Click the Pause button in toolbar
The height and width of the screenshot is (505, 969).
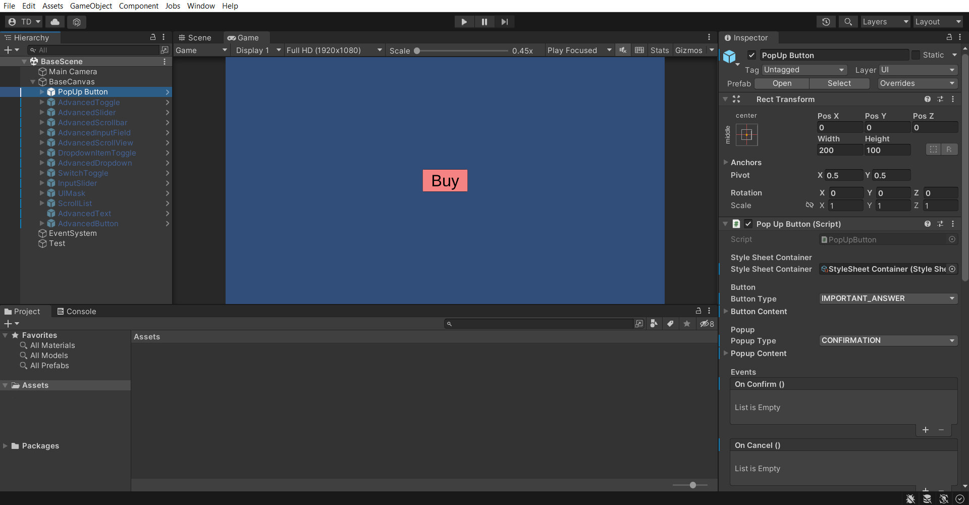coord(484,22)
